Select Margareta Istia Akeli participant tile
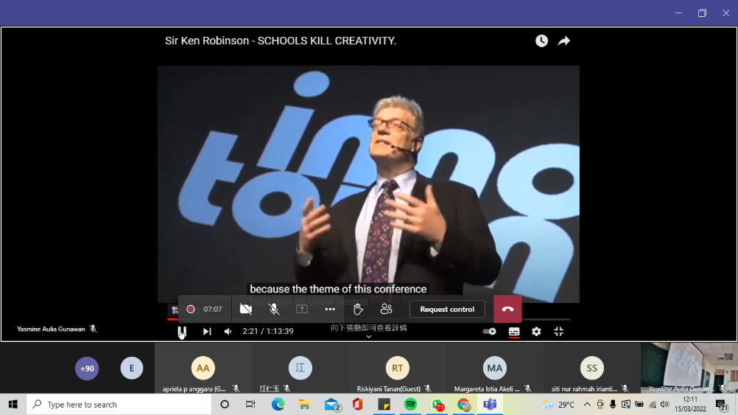 pos(495,369)
